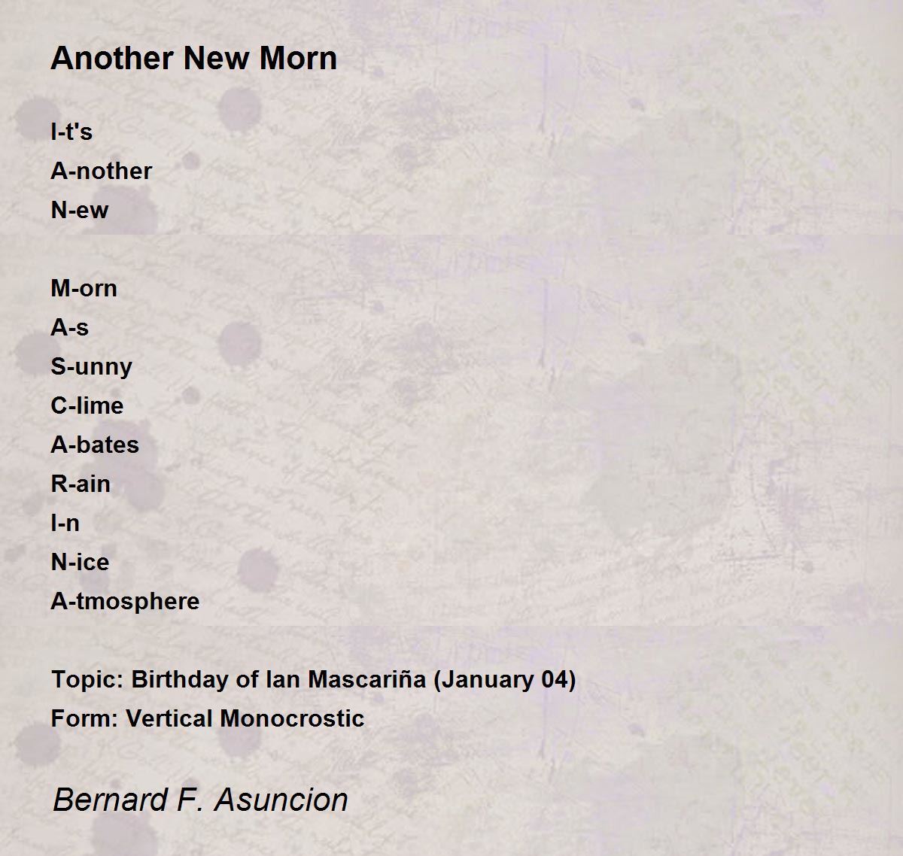Click the line R-ain
This screenshot has width=903, height=856.
click(81, 484)
